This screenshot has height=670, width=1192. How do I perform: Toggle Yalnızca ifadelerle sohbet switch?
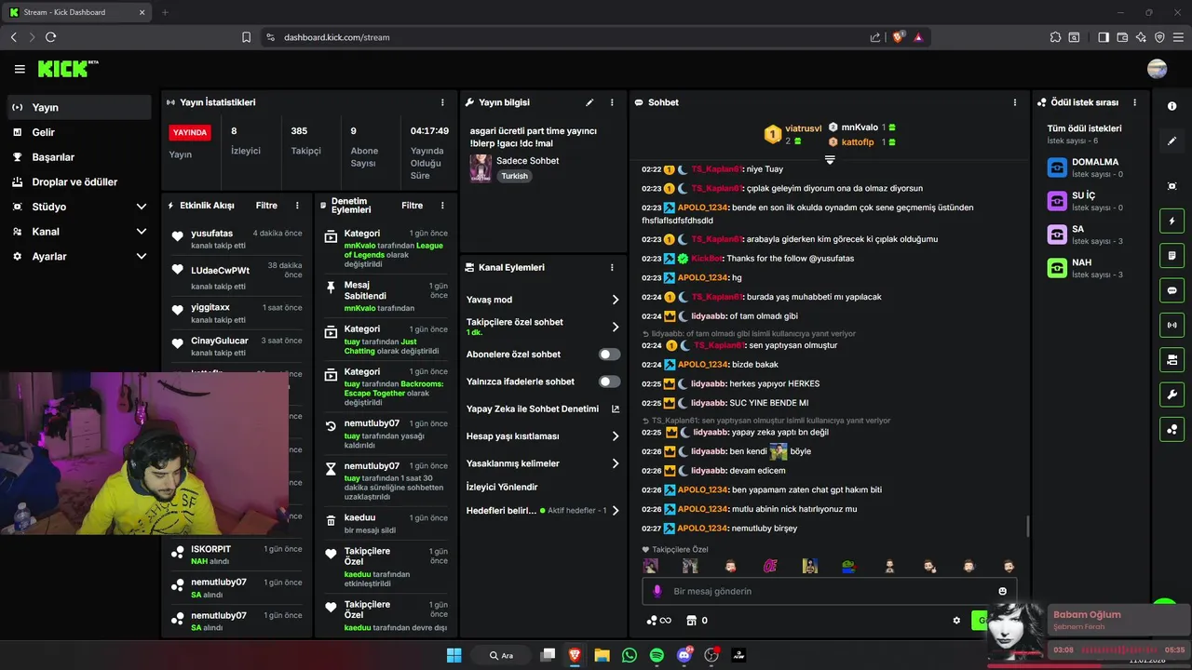609,382
